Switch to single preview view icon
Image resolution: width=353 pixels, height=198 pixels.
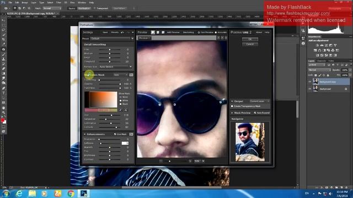coord(153,32)
